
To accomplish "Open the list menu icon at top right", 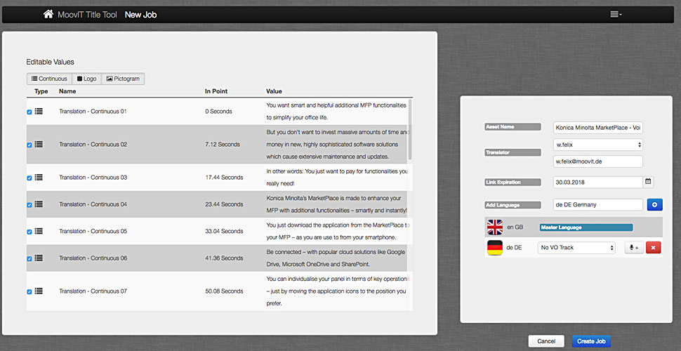I will (616, 14).
